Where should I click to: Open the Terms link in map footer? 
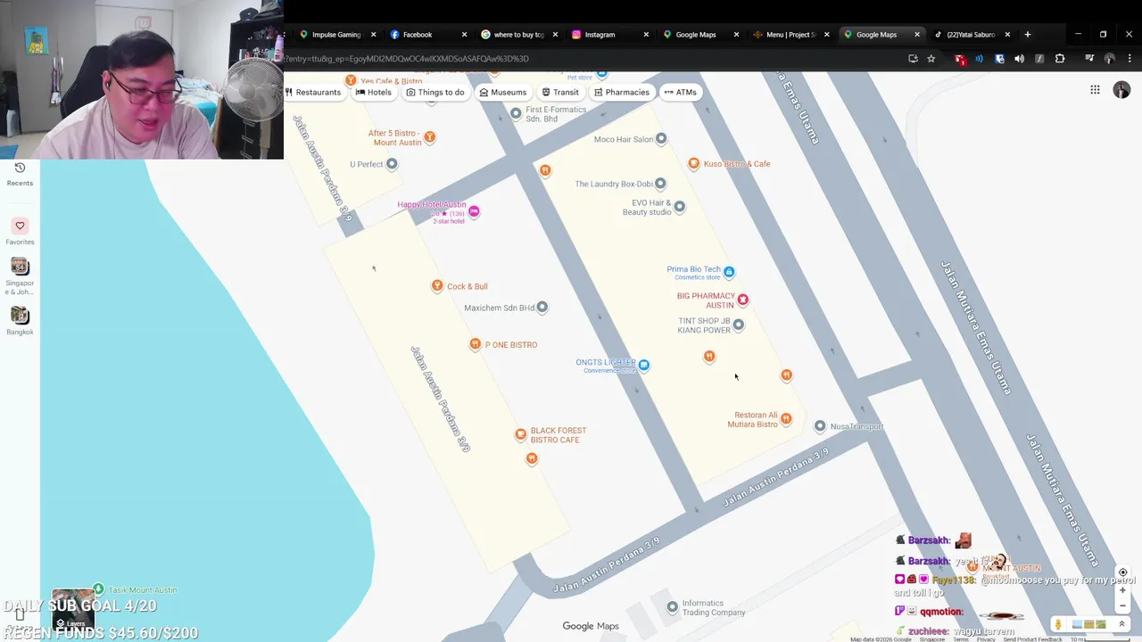coord(960,639)
